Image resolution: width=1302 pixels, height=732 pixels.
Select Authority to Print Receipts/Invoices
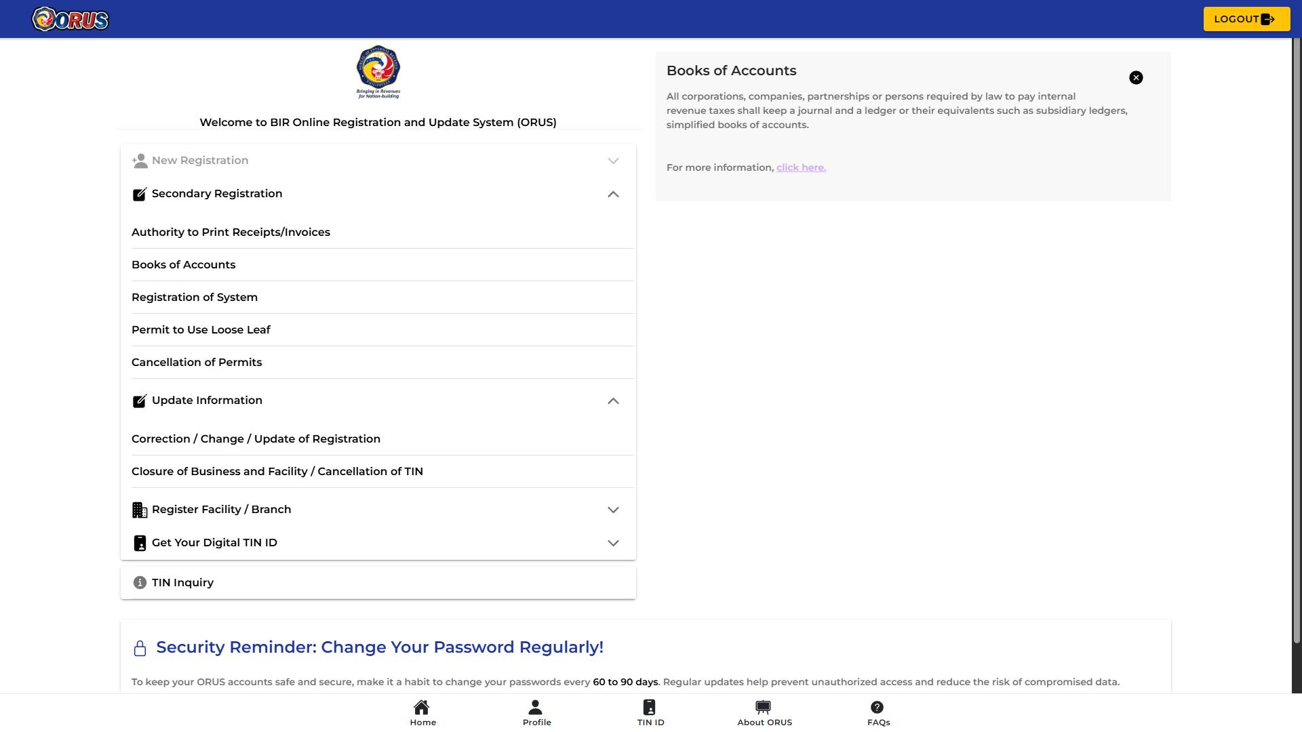click(382, 232)
